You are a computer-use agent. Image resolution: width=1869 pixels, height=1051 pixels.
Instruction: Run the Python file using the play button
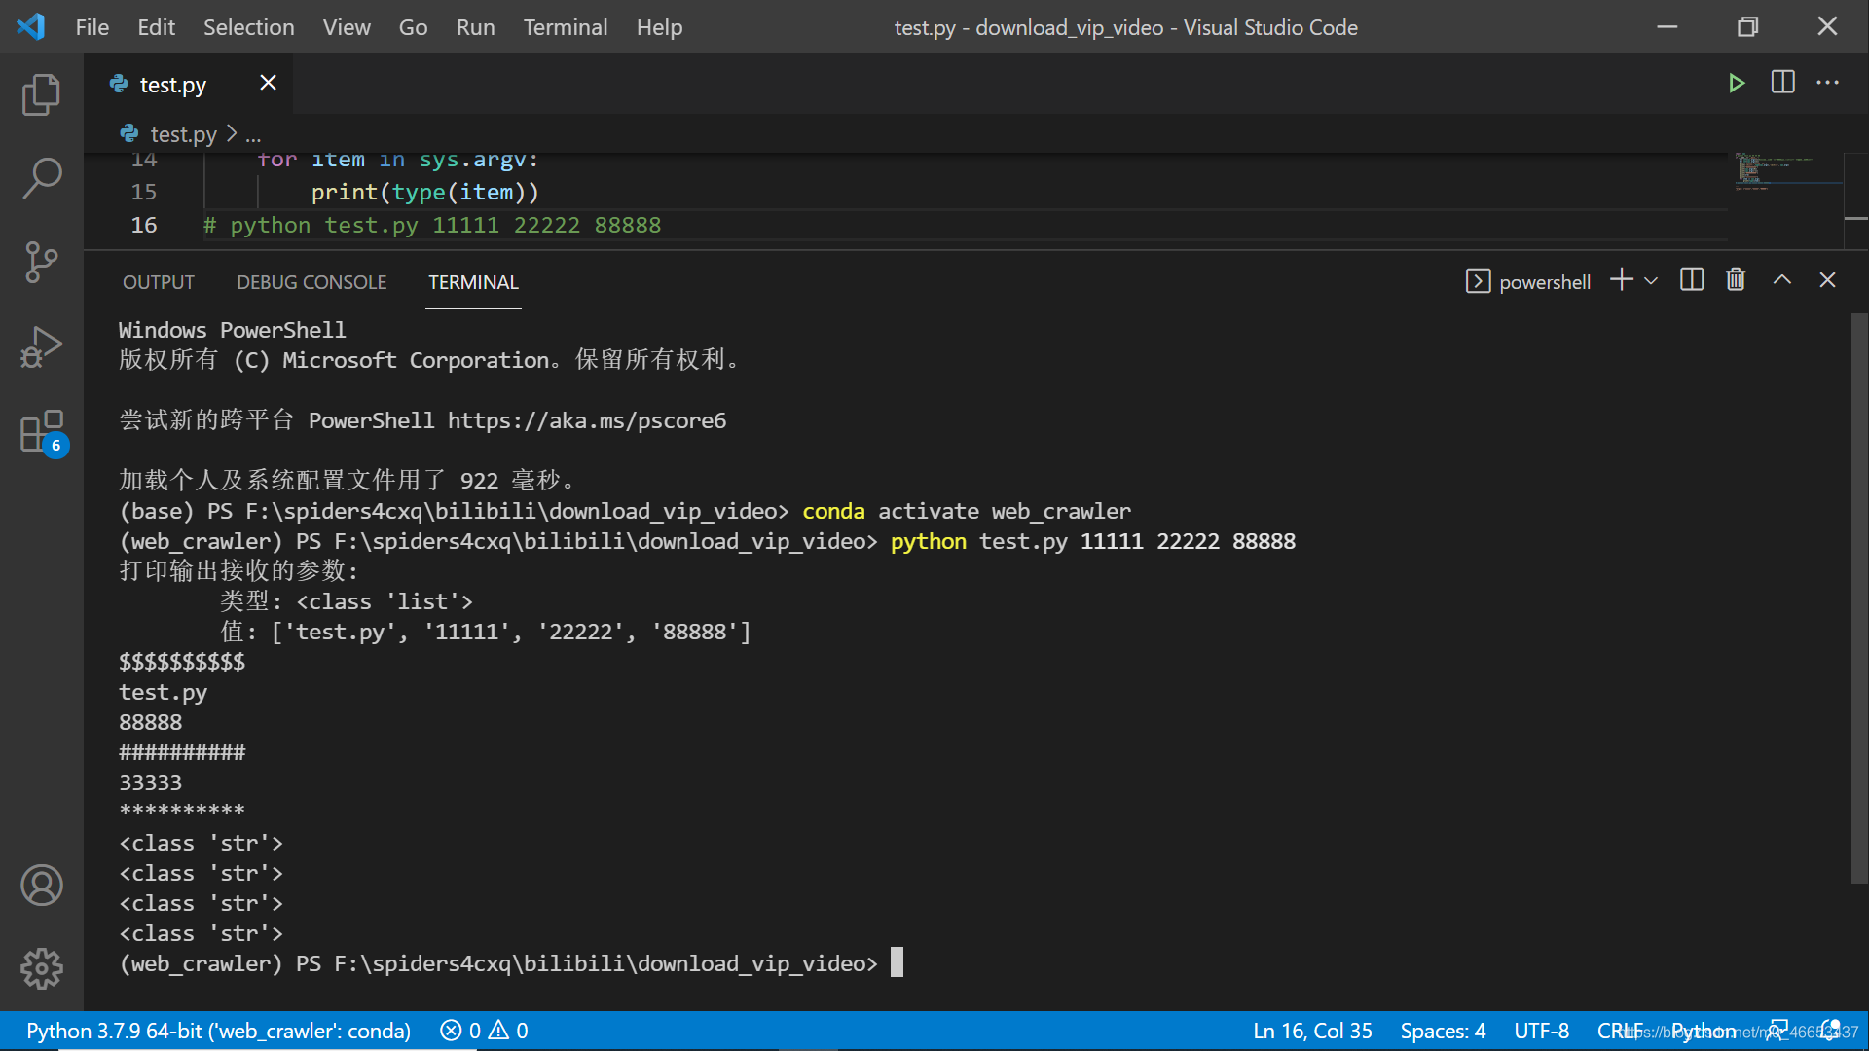click(1738, 83)
